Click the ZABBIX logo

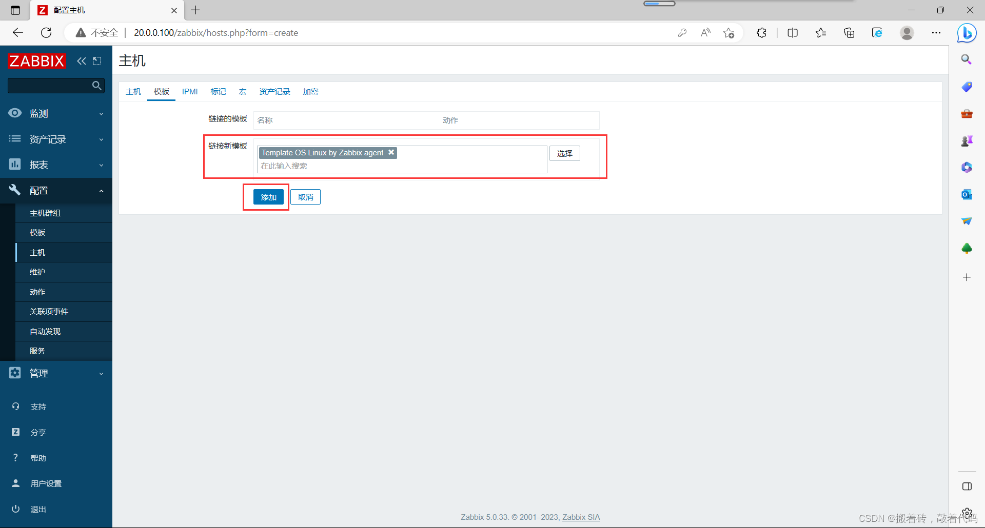click(37, 61)
